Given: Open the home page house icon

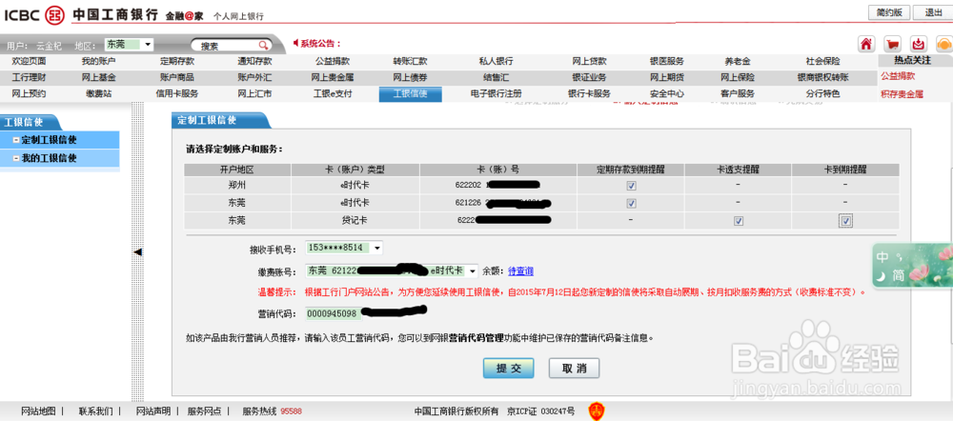Looking at the screenshot, I should click(866, 45).
